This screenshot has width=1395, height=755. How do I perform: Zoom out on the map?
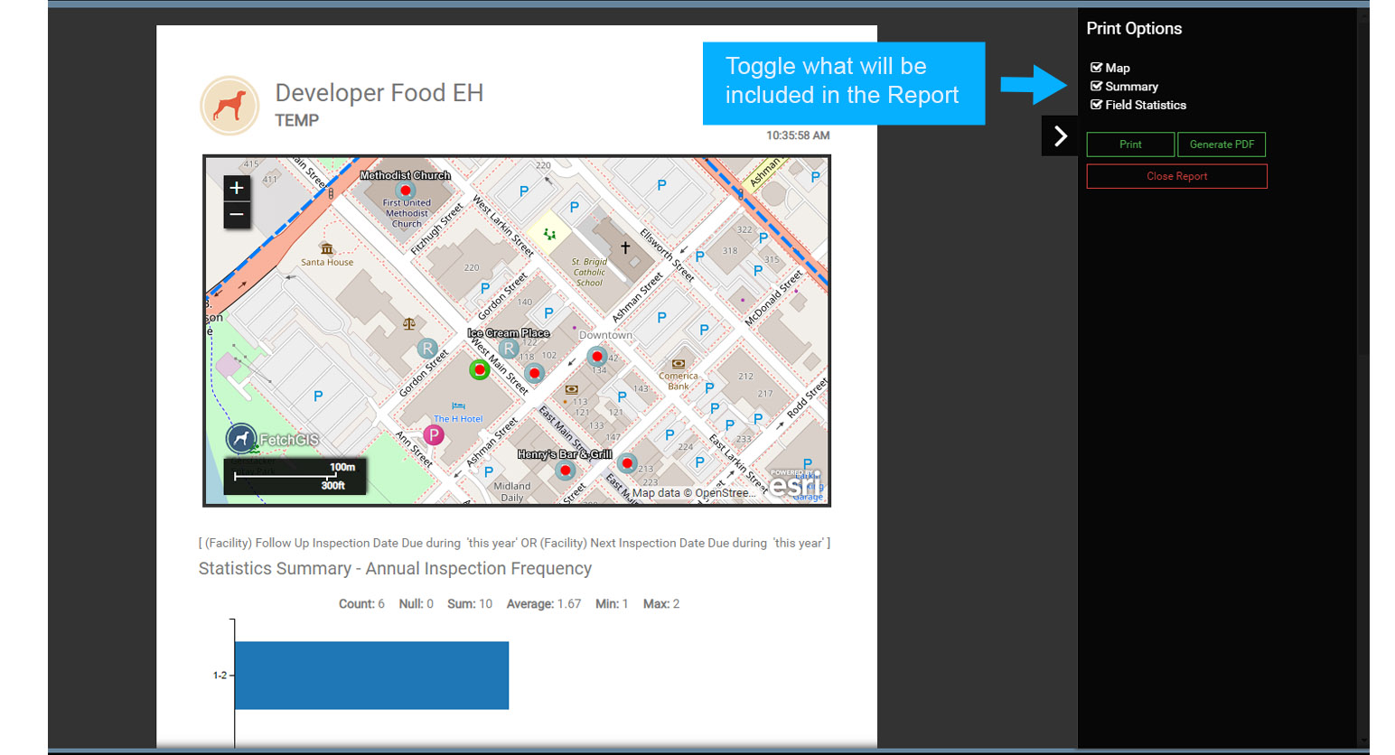[236, 215]
